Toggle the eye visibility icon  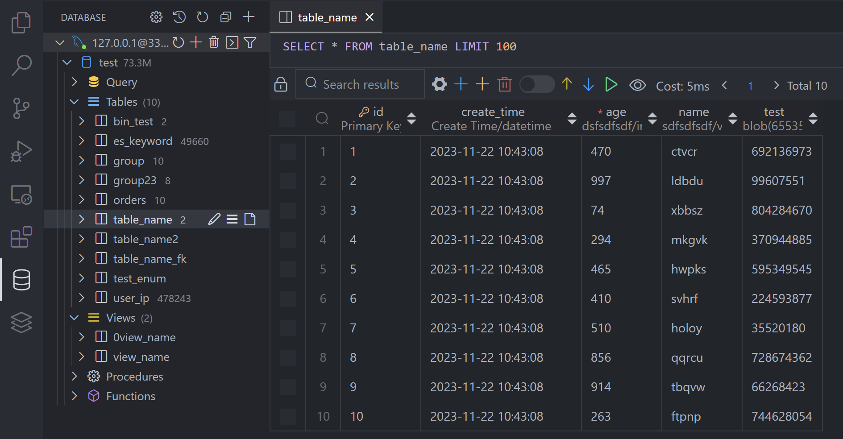pos(637,85)
